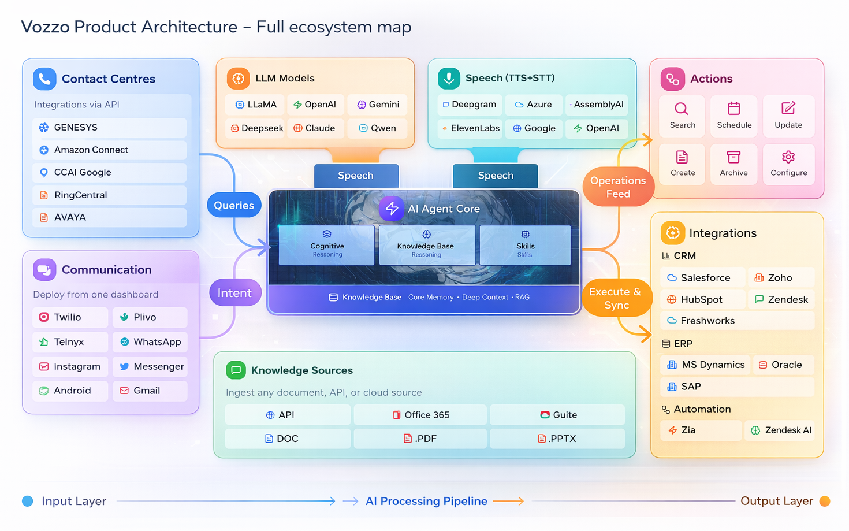Click the CRM bar chart icon

pos(666,256)
